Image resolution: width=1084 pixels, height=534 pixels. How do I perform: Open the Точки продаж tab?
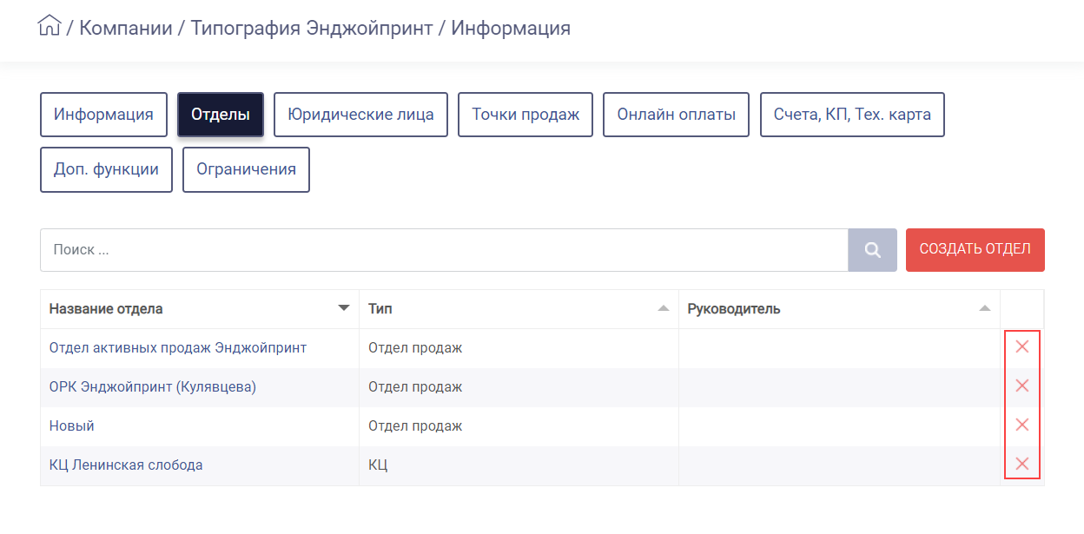click(x=525, y=115)
